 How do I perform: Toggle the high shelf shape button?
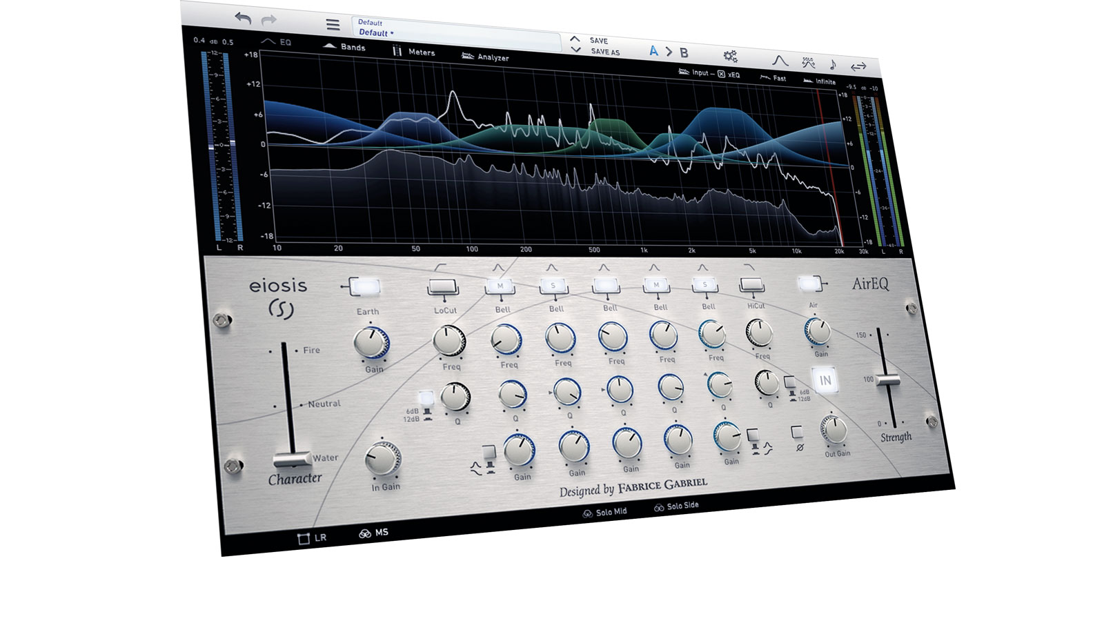(x=753, y=435)
